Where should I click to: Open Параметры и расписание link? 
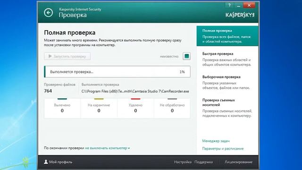(x=223, y=149)
